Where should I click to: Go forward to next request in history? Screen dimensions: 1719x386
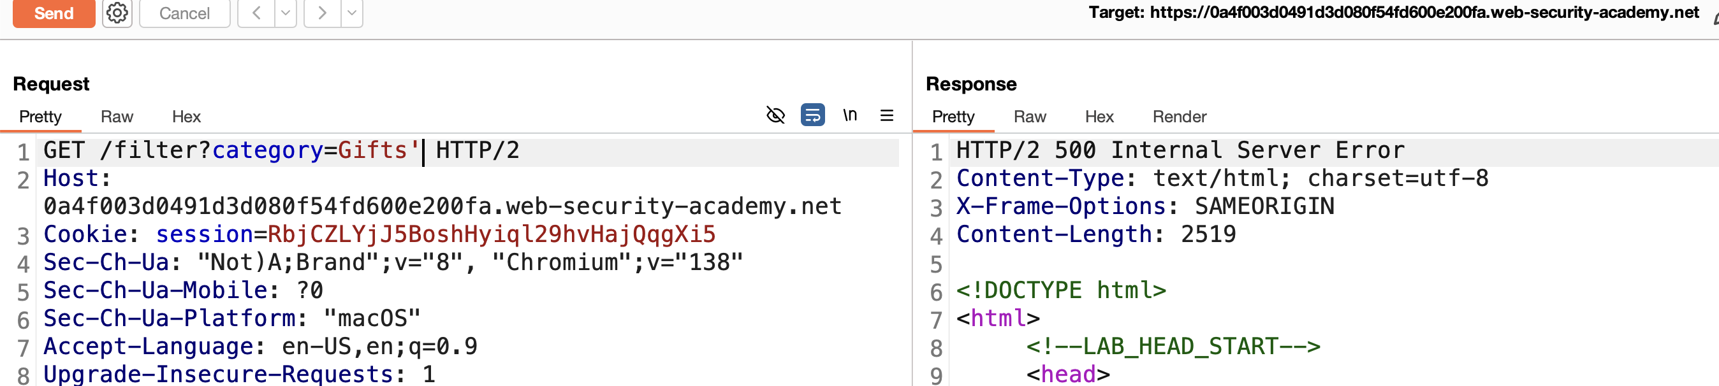tap(323, 13)
